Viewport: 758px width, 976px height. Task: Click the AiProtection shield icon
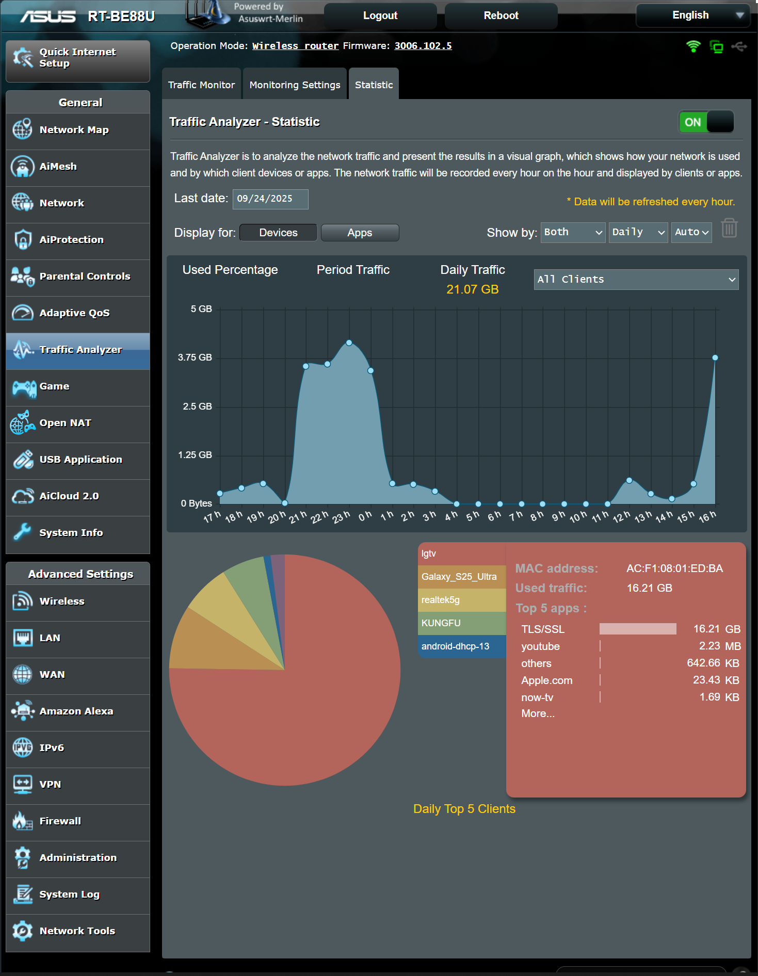point(22,239)
